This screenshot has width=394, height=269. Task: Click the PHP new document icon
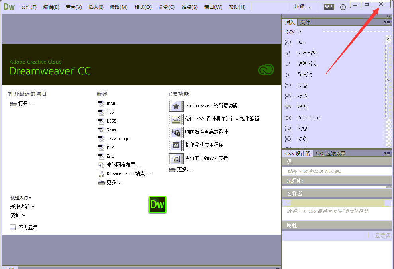click(x=101, y=147)
